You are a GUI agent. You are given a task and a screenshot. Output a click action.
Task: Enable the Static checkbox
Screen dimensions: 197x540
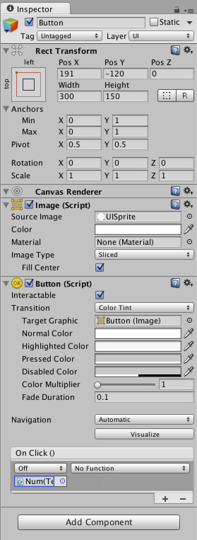[x=154, y=22]
